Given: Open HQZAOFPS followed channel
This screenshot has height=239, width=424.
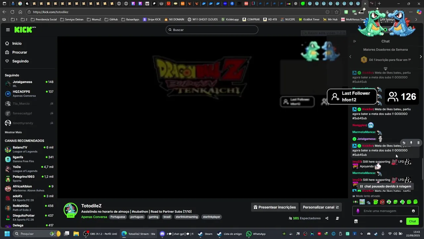Looking at the screenshot, I should (29, 94).
